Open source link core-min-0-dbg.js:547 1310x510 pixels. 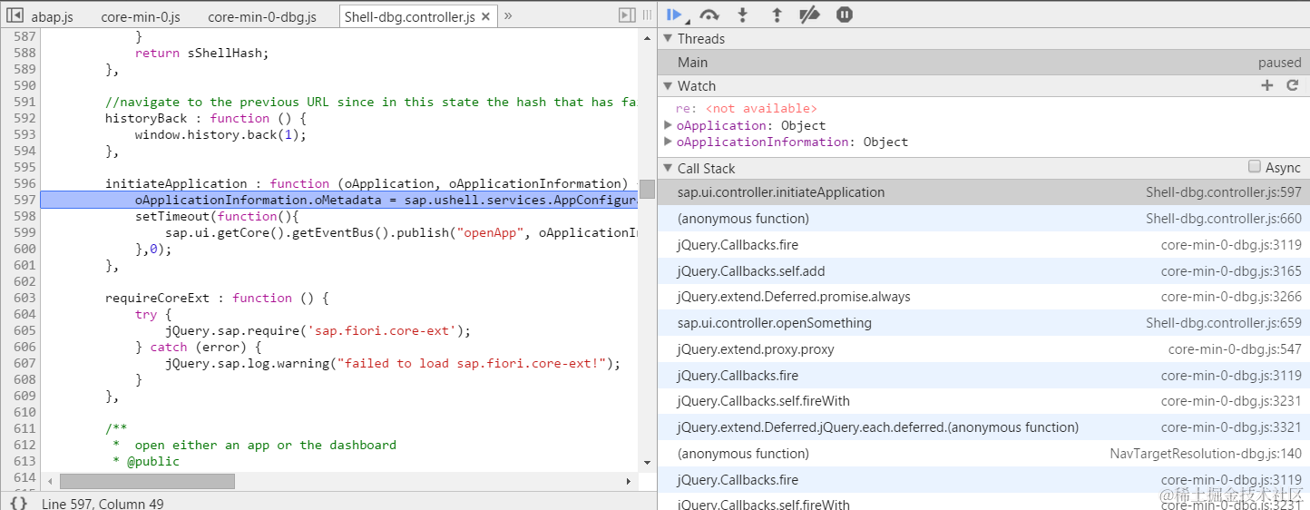(x=1235, y=349)
